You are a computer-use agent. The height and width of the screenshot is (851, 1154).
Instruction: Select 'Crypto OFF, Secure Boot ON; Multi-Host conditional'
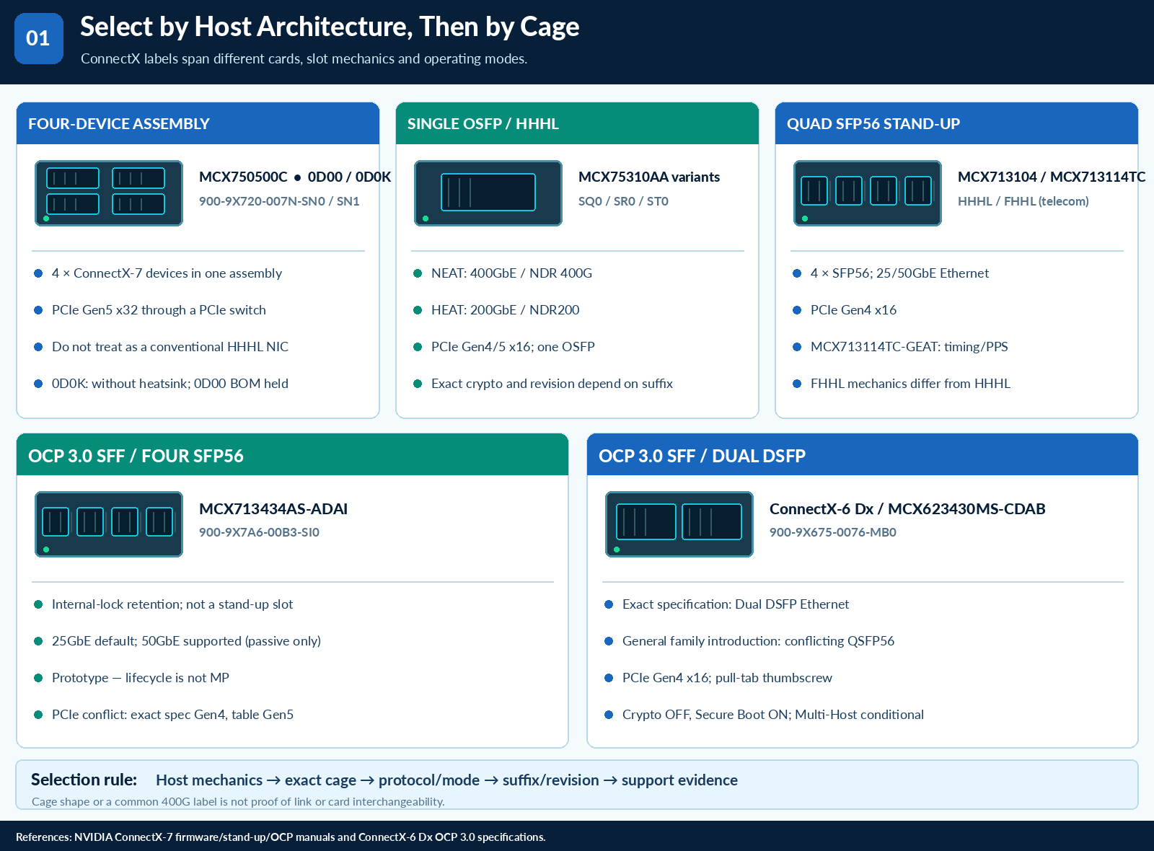coord(773,715)
